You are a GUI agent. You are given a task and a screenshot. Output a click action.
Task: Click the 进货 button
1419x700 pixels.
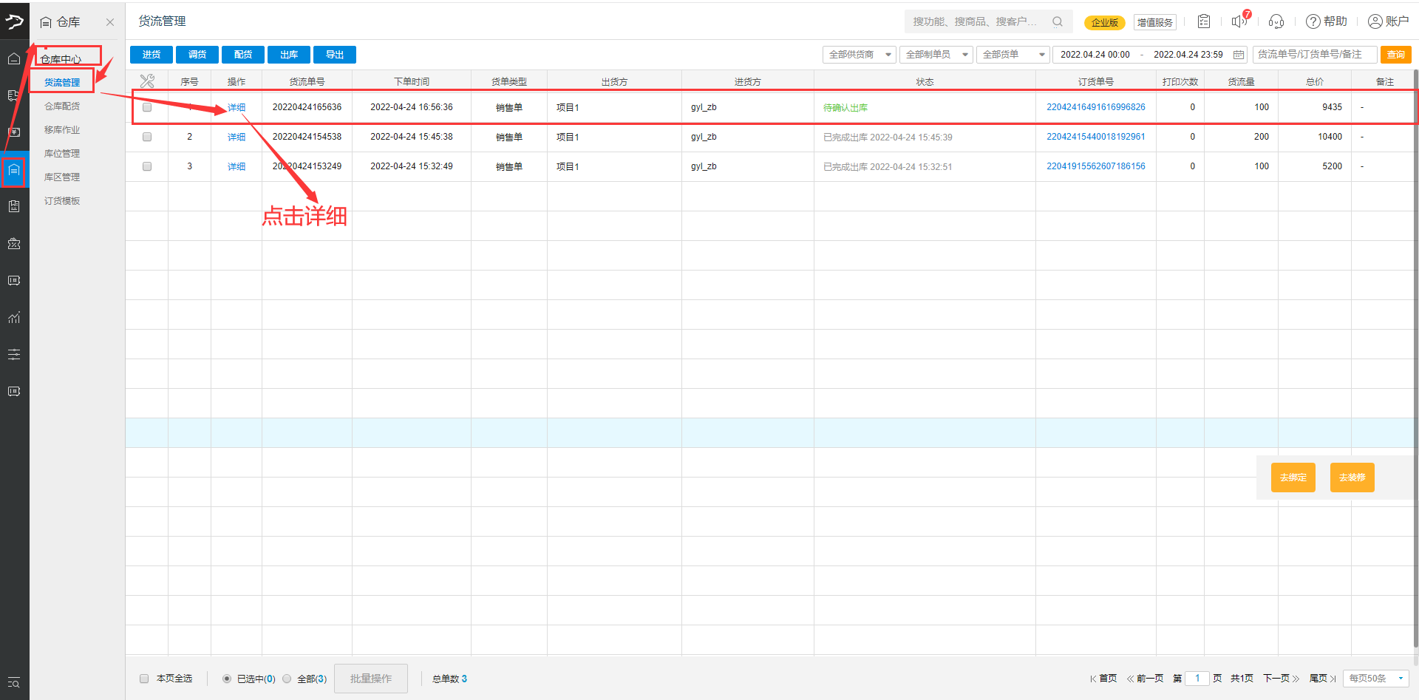(152, 55)
